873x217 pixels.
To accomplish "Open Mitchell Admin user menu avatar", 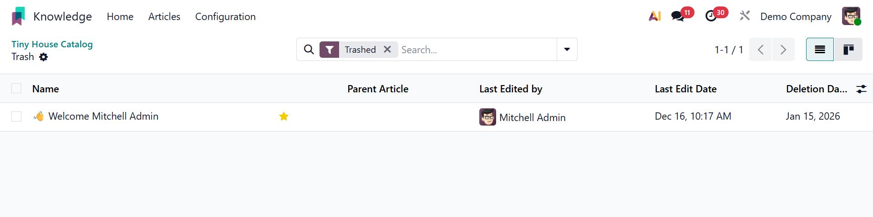I will [x=851, y=16].
